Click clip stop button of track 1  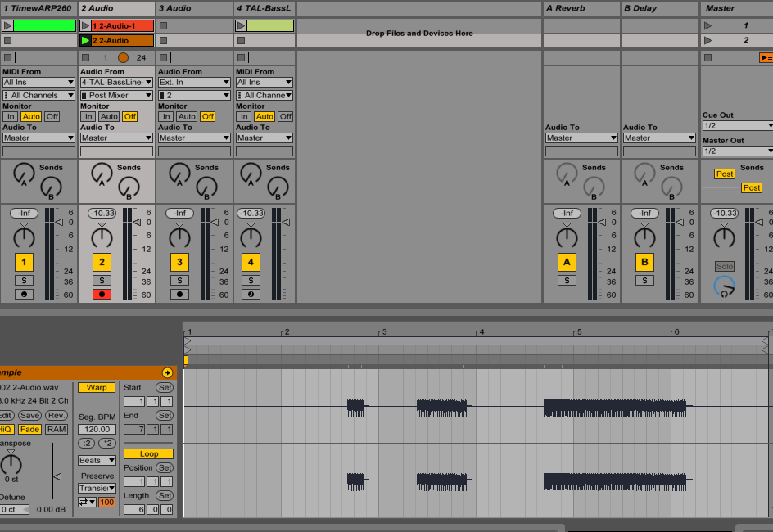[x=7, y=57]
